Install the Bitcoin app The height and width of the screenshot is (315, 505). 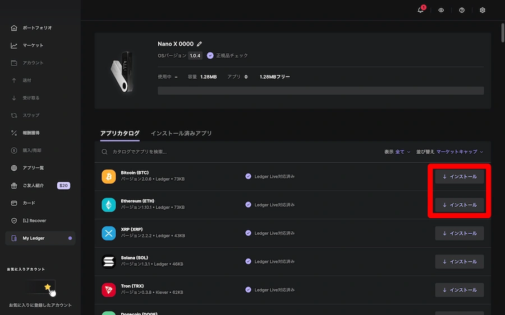click(459, 176)
